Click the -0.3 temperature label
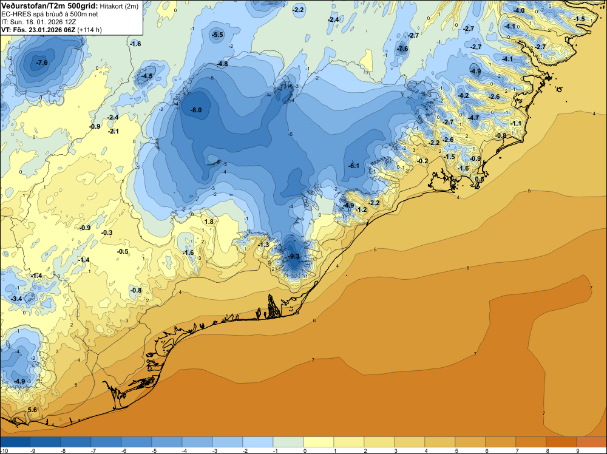Image resolution: width=607 pixels, height=454 pixels. click(107, 232)
